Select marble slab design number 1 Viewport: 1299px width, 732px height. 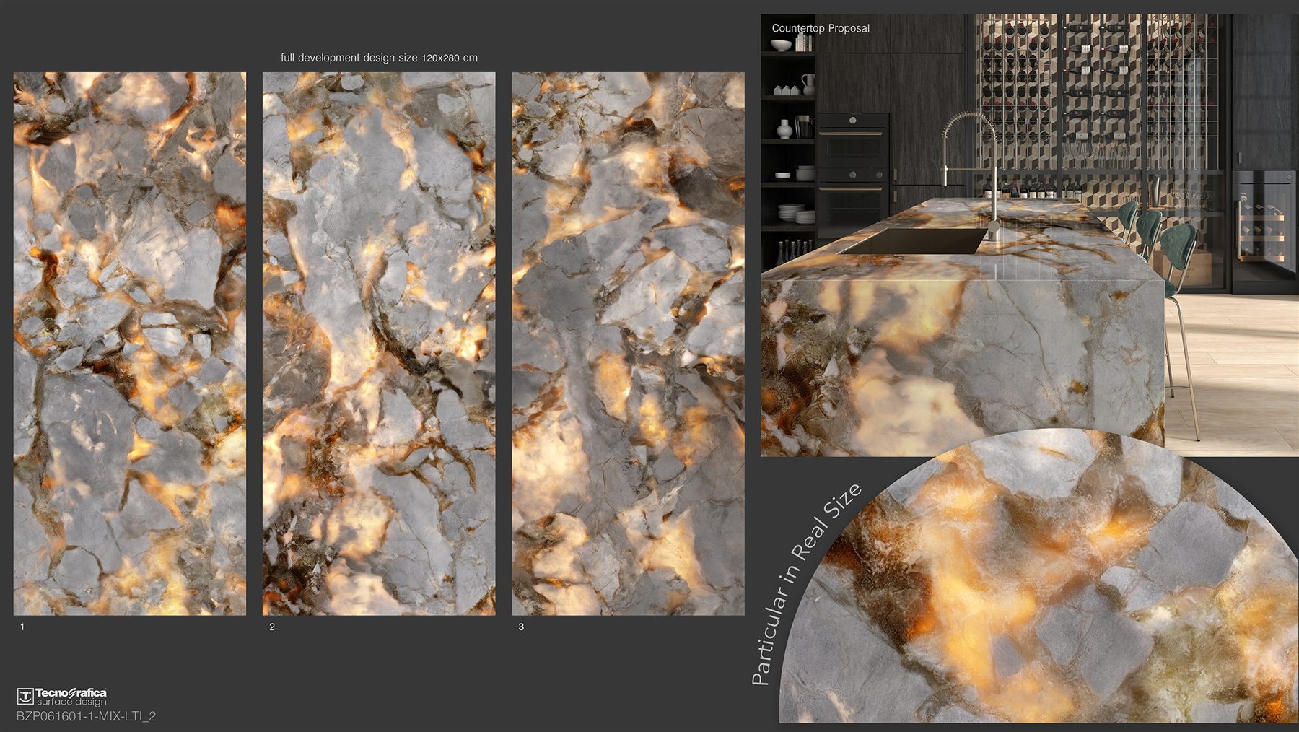(x=130, y=344)
